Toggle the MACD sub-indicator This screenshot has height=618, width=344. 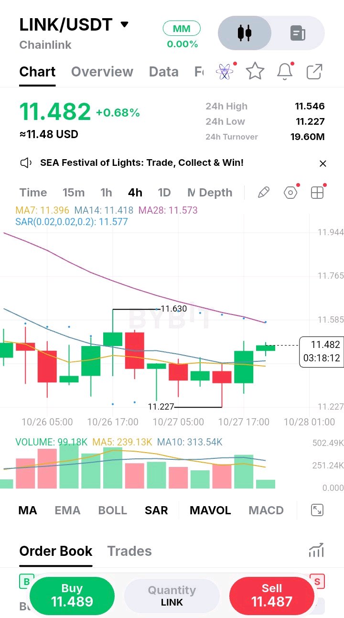pos(266,510)
